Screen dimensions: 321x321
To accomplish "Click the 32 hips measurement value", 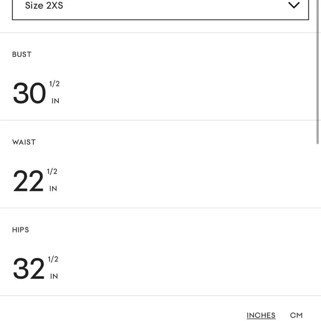I will click(x=29, y=268).
